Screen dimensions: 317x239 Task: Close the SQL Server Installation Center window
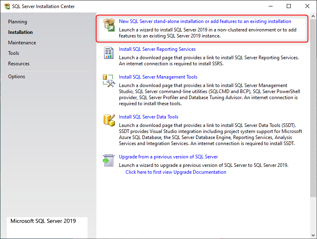click(x=307, y=6)
